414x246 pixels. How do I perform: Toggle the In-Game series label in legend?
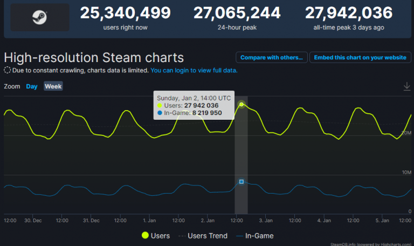259,236
